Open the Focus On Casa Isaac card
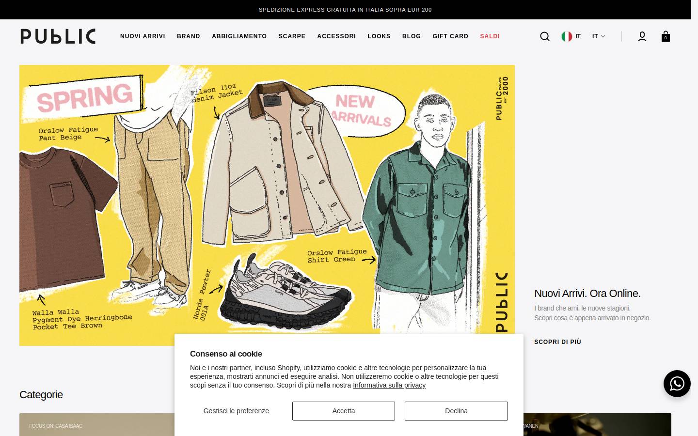 [97, 425]
